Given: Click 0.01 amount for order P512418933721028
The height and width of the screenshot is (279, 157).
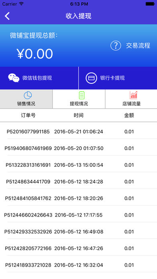Looking at the screenshot, I should 129,265.
